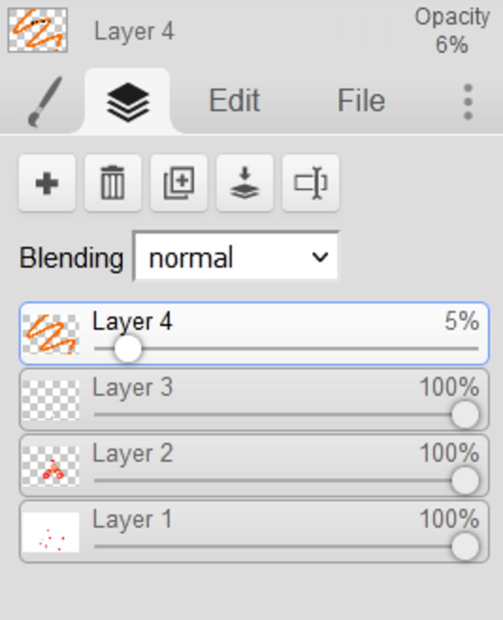
Task: Open the File tab
Action: pyautogui.click(x=361, y=101)
